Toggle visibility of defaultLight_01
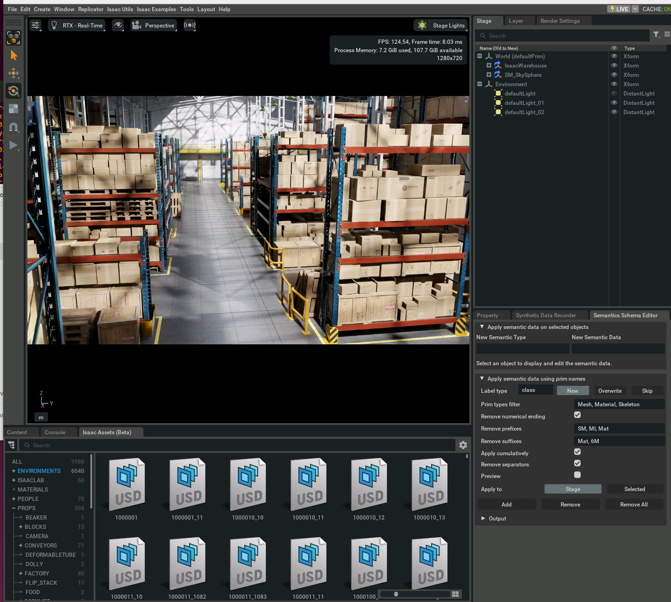Image resolution: width=671 pixels, height=602 pixels. click(x=614, y=103)
